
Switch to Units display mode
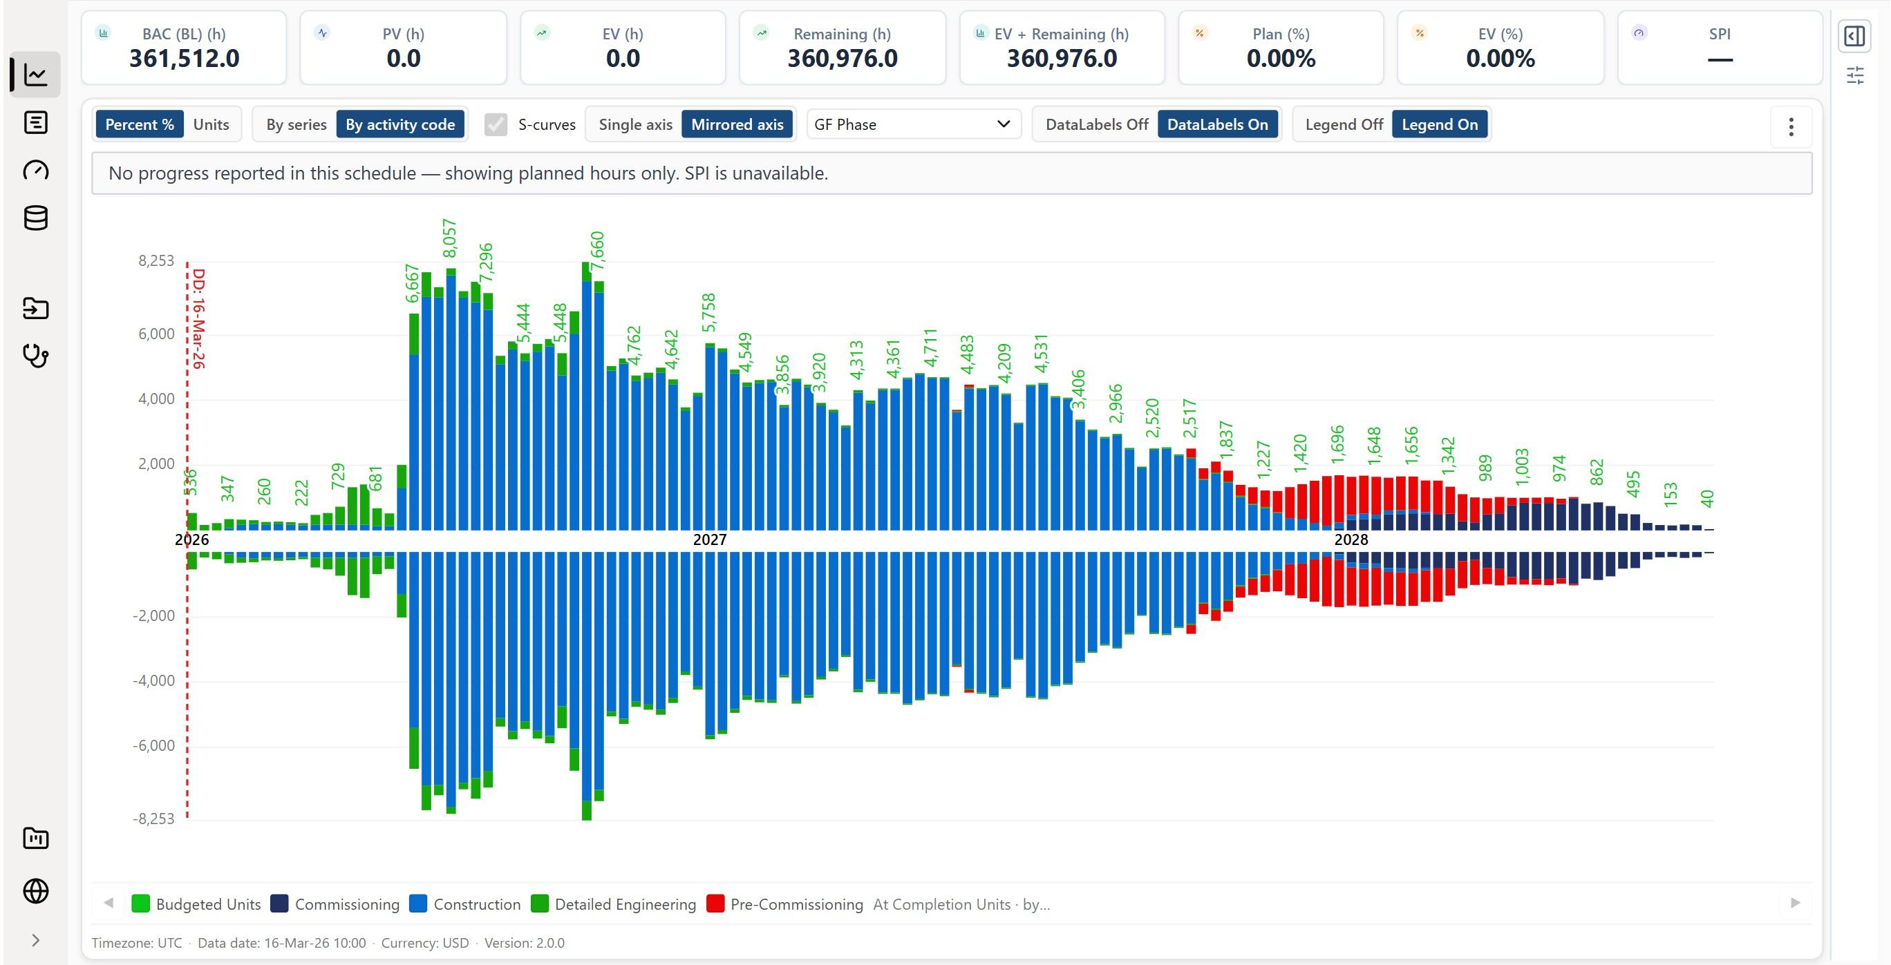[x=211, y=124]
